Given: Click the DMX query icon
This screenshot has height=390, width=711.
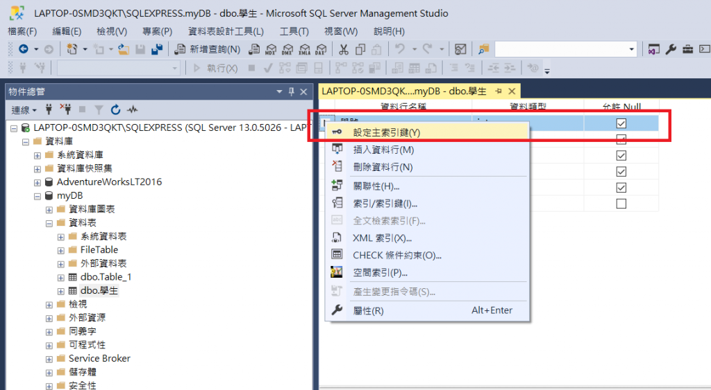Looking at the screenshot, I should click(x=287, y=49).
